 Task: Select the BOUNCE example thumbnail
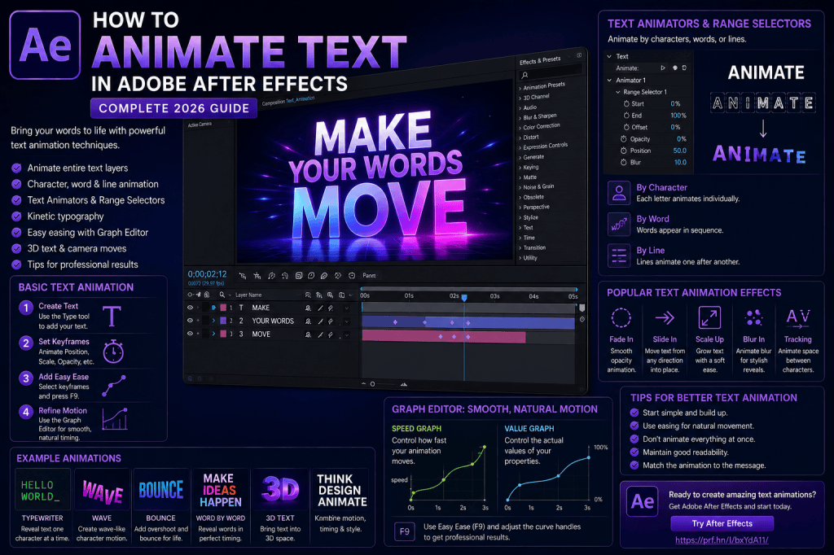160,490
